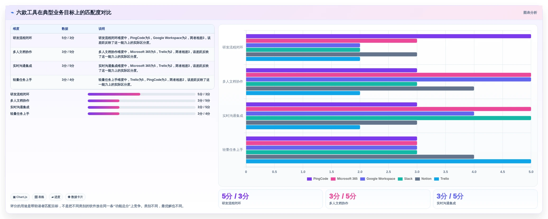Image resolution: width=548 pixels, height=219 pixels.
Task: Toggle the Notion legend item
Action: (423, 179)
